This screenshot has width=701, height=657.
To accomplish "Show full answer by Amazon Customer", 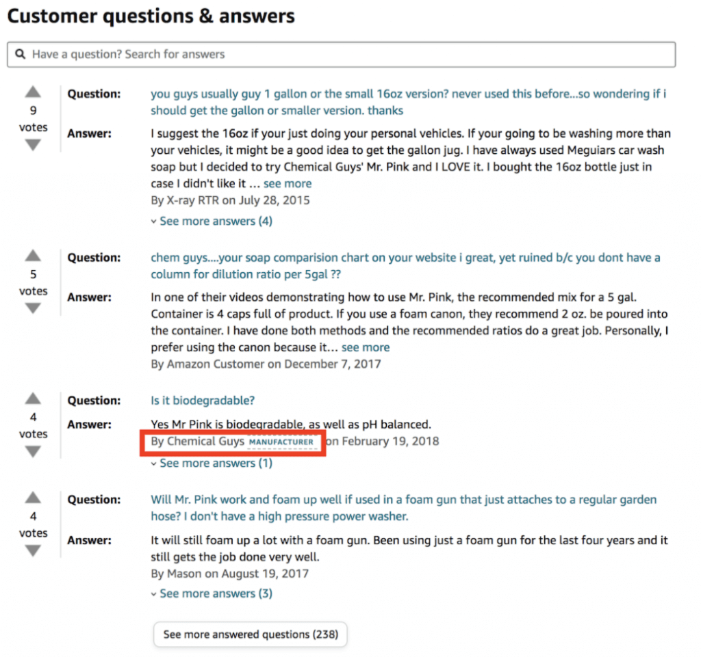I will (x=366, y=347).
